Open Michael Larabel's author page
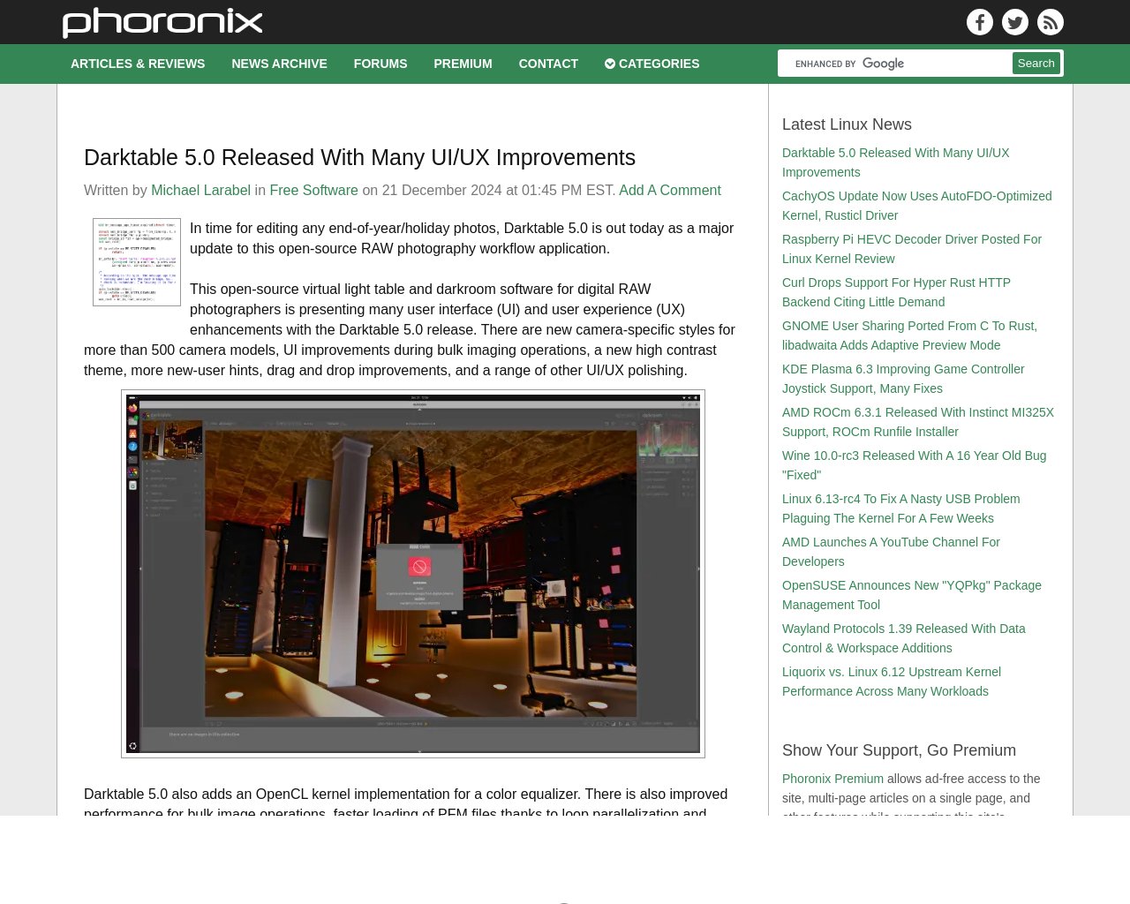This screenshot has width=1130, height=904. tap(200, 190)
